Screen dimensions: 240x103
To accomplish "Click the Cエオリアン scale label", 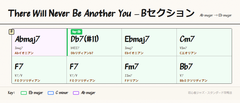I will pyautogui.click(x=188, y=53).
